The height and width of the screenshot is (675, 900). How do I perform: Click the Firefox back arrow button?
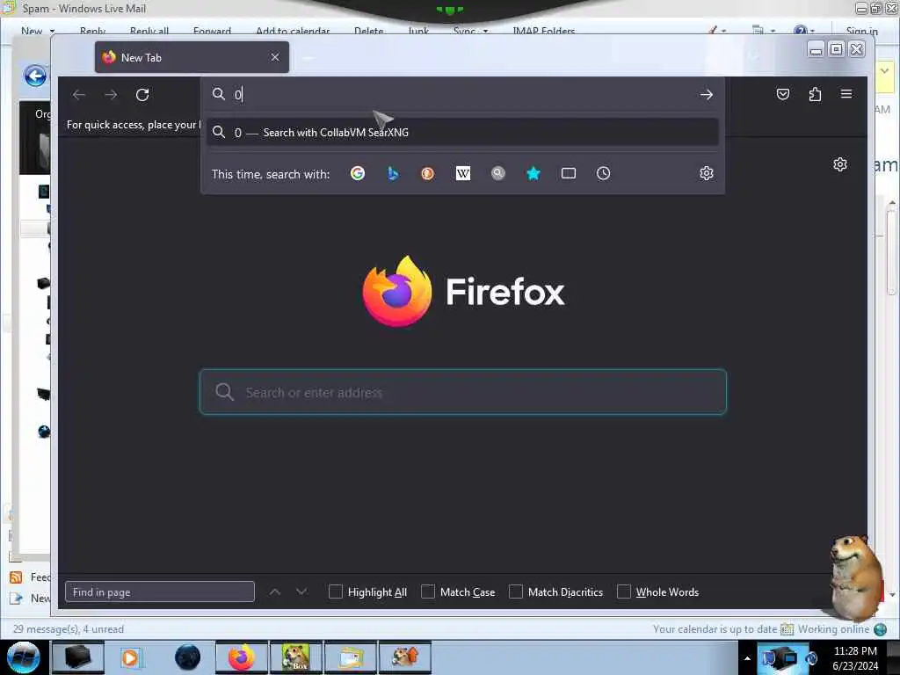[x=79, y=95]
